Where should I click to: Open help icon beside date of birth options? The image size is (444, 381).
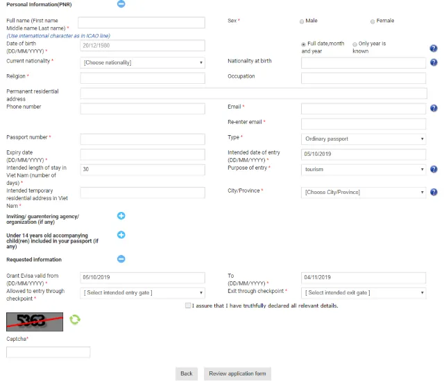[x=433, y=48]
